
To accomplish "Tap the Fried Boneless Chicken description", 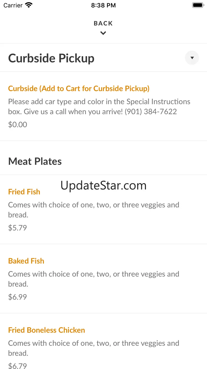I will click(93, 348).
